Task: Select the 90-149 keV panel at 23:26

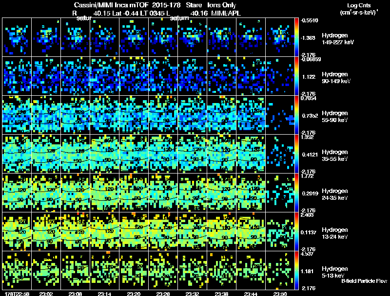Action: pos(163,76)
